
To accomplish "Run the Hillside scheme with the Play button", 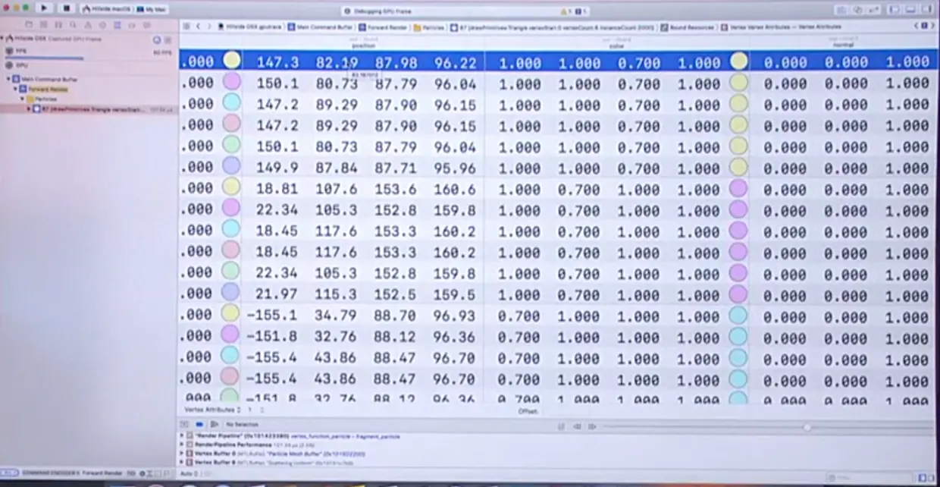I will (x=44, y=9).
